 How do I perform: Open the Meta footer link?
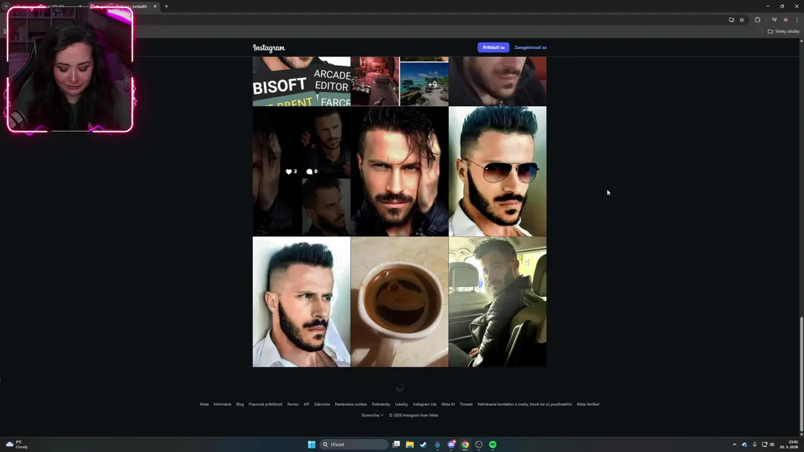(204, 404)
